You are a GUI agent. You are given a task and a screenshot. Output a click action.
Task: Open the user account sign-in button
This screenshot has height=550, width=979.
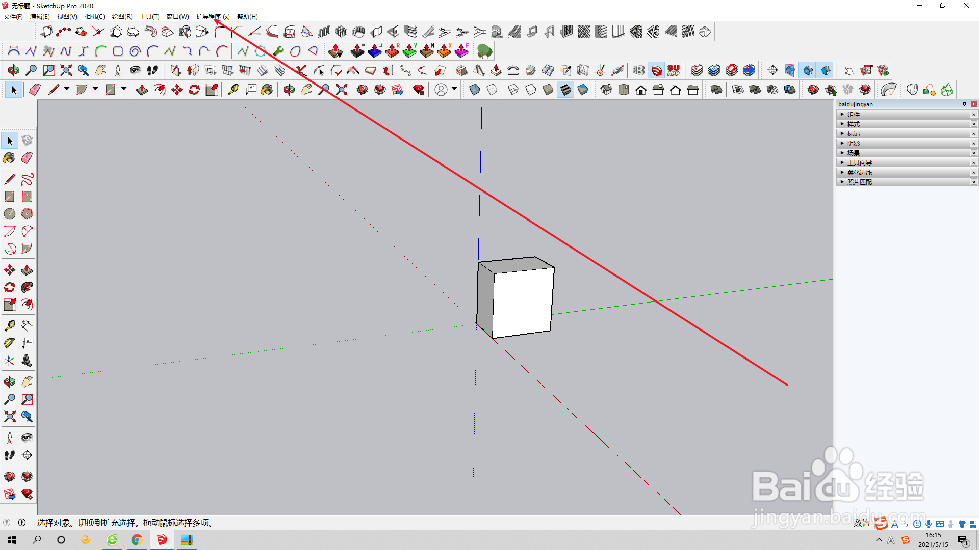pyautogui.click(x=441, y=90)
